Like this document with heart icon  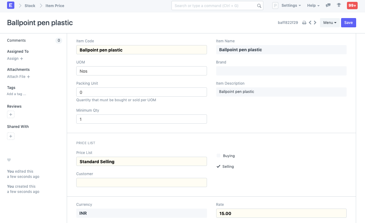9,160
